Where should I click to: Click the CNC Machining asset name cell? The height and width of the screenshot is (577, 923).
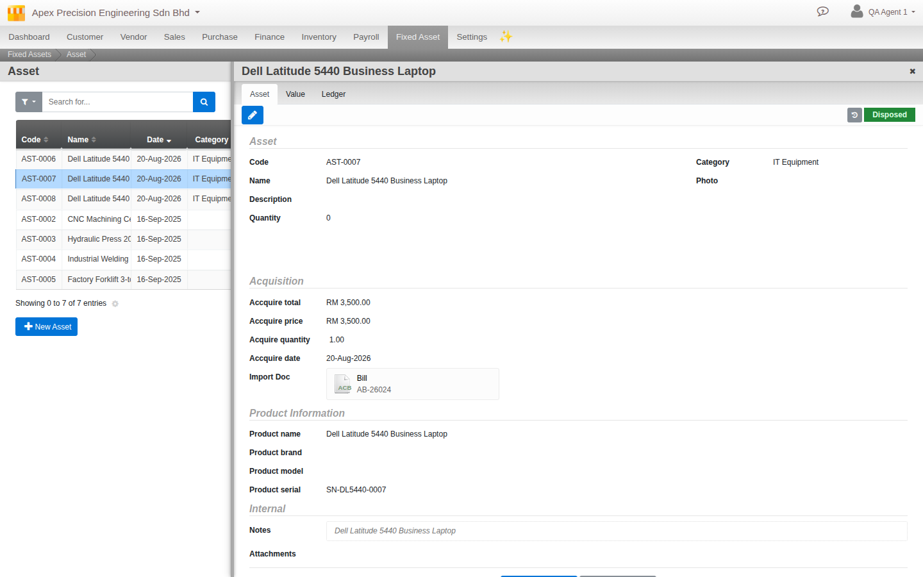(97, 219)
